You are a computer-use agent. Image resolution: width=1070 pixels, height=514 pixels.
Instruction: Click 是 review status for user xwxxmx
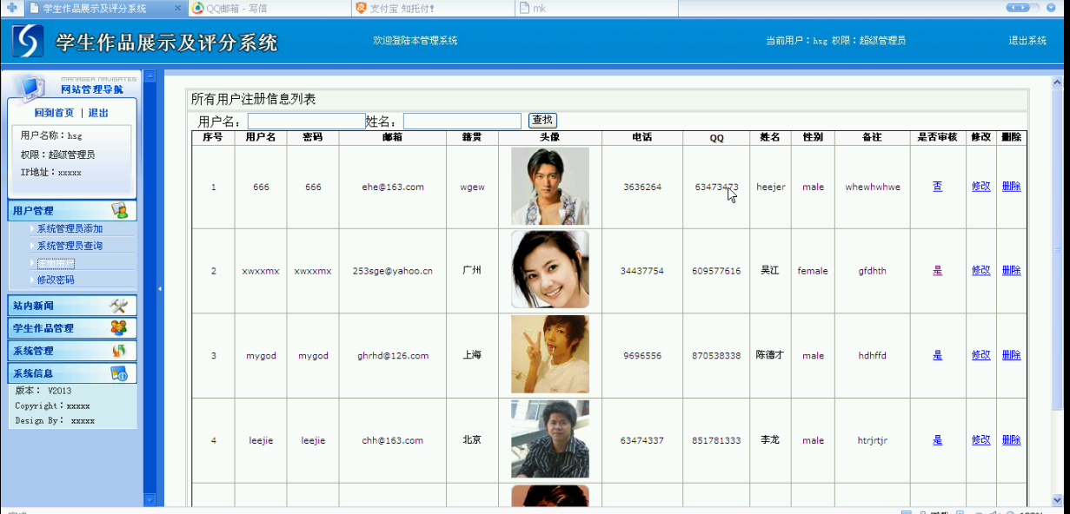click(938, 271)
